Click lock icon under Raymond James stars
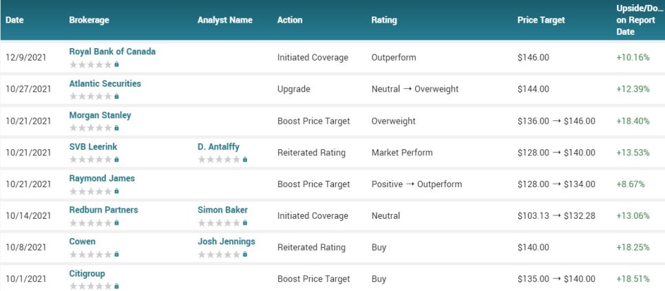 pos(116,191)
